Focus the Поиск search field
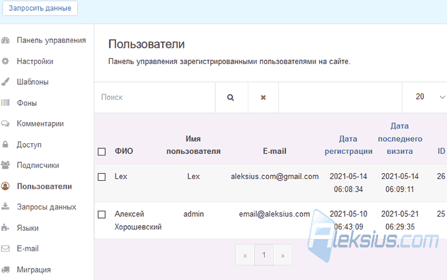 [x=155, y=97]
